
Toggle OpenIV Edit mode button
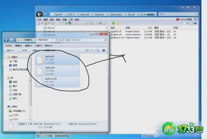[149, 14]
